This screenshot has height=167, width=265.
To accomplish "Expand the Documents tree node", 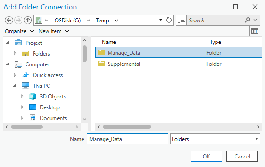I will [x=22, y=118].
